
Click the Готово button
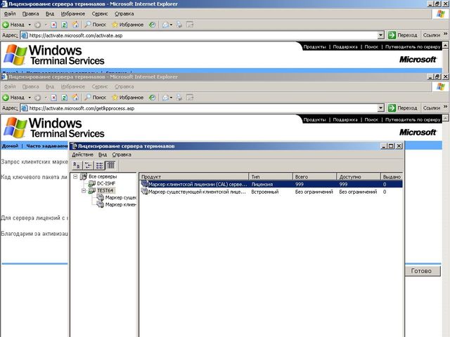coord(423,271)
